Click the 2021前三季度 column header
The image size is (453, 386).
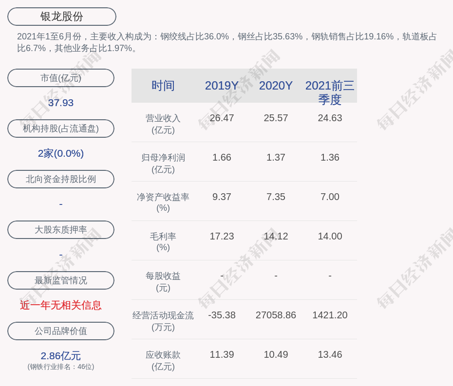[x=330, y=92]
